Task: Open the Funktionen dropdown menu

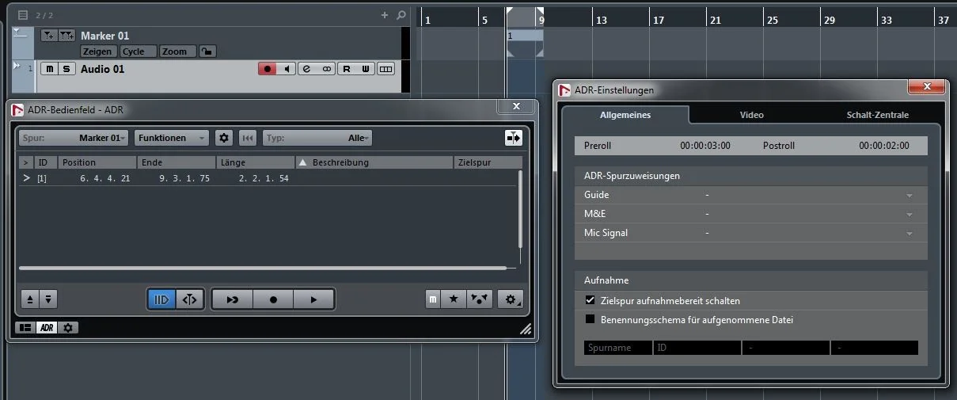Action: point(172,138)
